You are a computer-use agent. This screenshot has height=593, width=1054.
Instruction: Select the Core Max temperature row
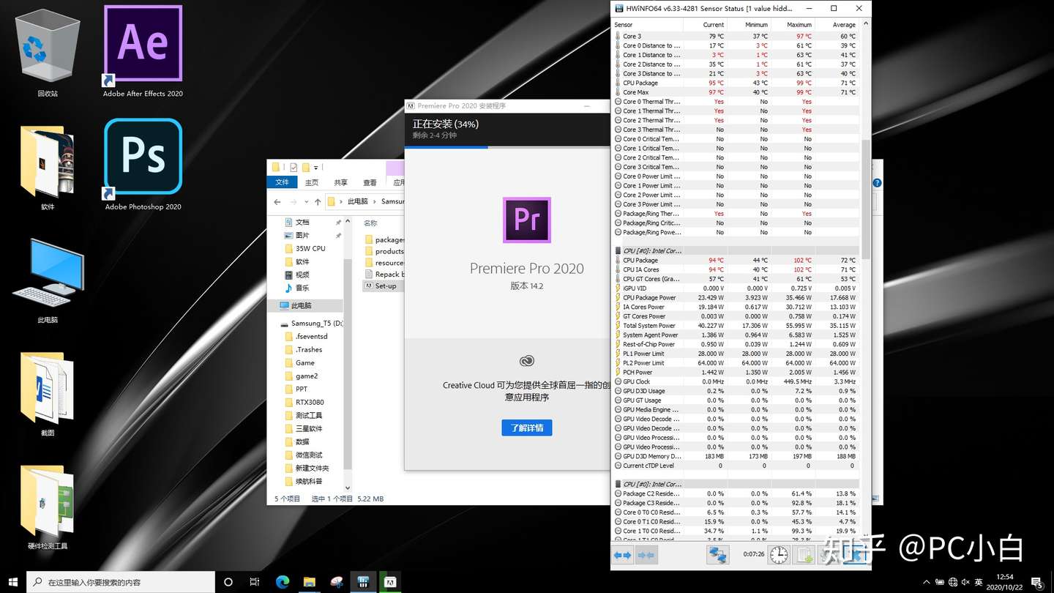736,92
